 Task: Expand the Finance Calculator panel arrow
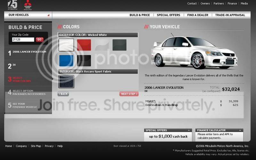point(240,130)
